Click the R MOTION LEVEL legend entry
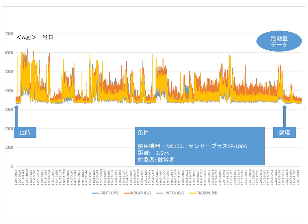 click(204, 193)
